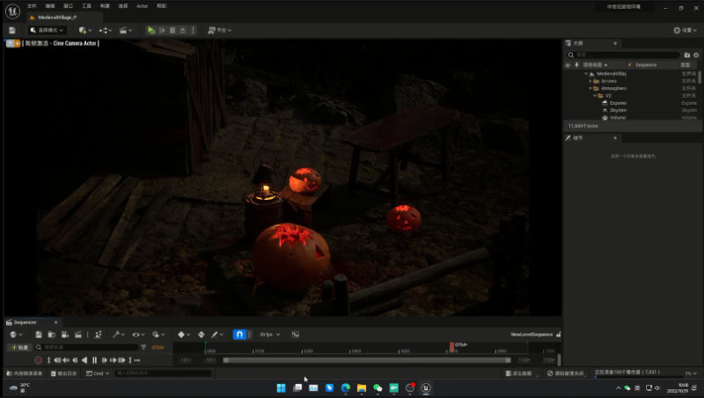This screenshot has height=398, width=704.
Task: Open the second menu in the menu bar
Action: tap(50, 6)
